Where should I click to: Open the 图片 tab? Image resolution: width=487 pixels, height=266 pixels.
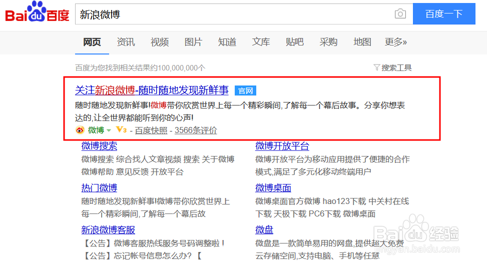(x=193, y=42)
